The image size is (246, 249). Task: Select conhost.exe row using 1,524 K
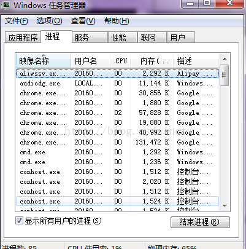click(117, 201)
